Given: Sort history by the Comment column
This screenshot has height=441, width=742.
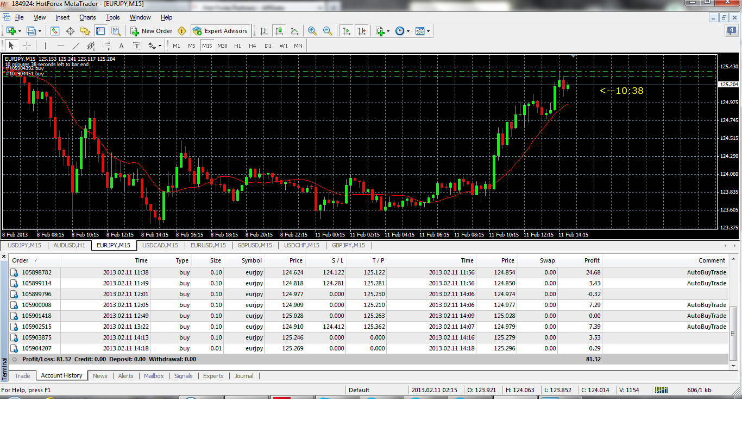Looking at the screenshot, I should click(665, 260).
